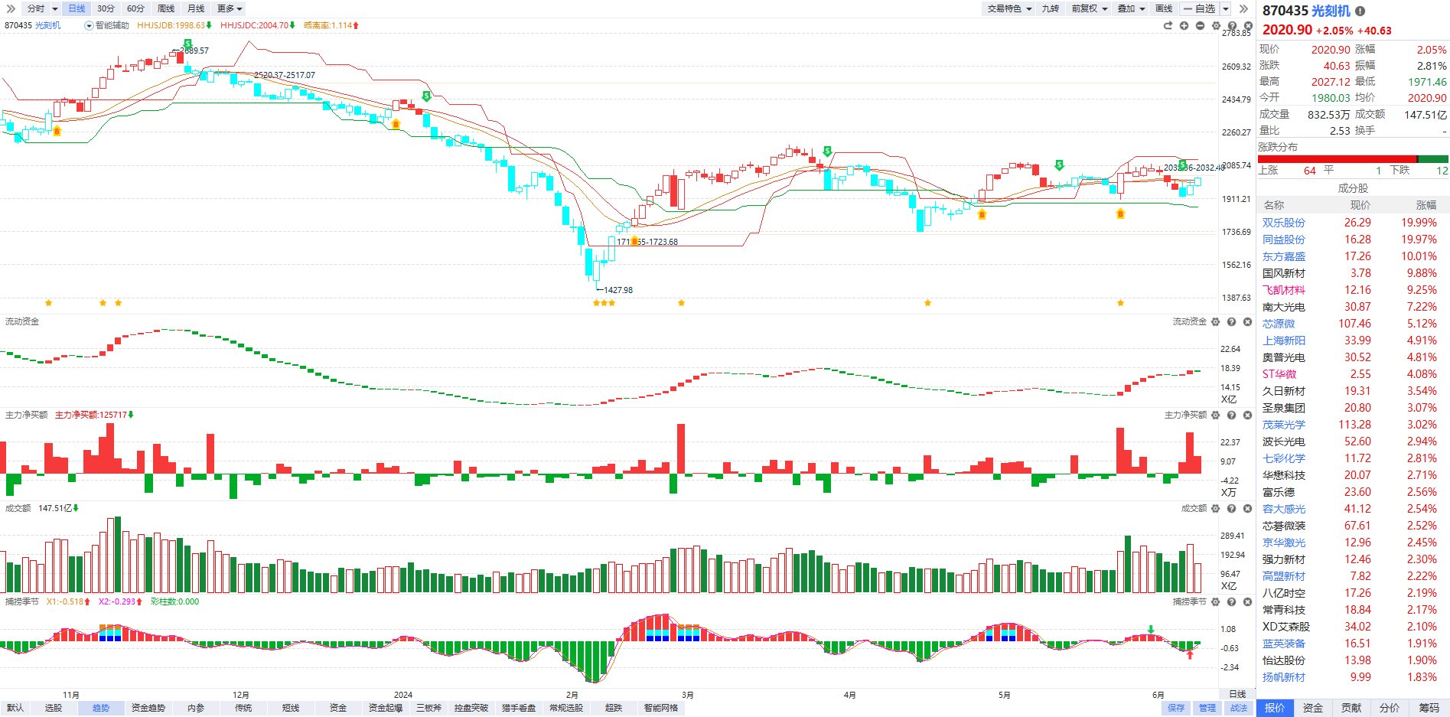Click info icon beside 光刻机 title
1450x717 pixels.
click(x=1360, y=11)
